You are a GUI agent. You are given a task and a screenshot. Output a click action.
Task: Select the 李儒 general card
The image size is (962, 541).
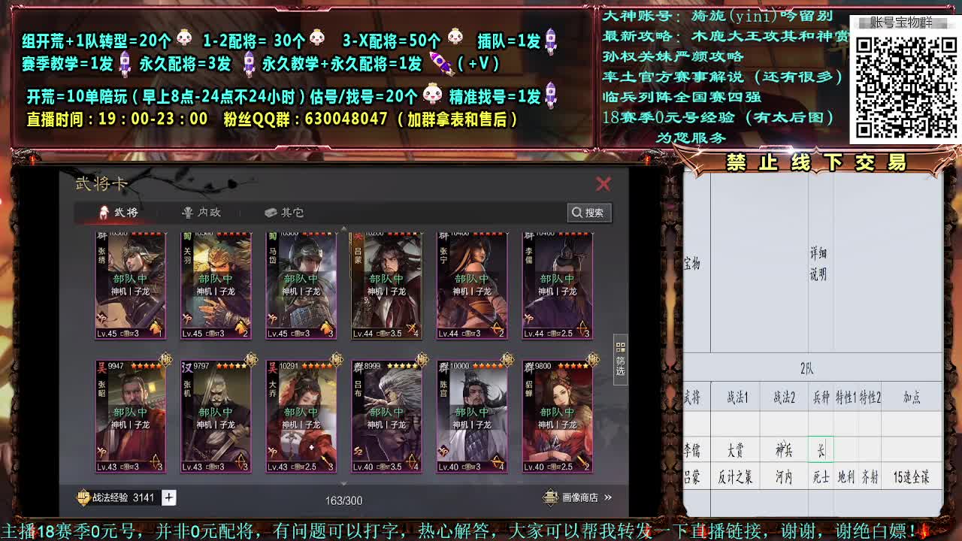coord(558,286)
